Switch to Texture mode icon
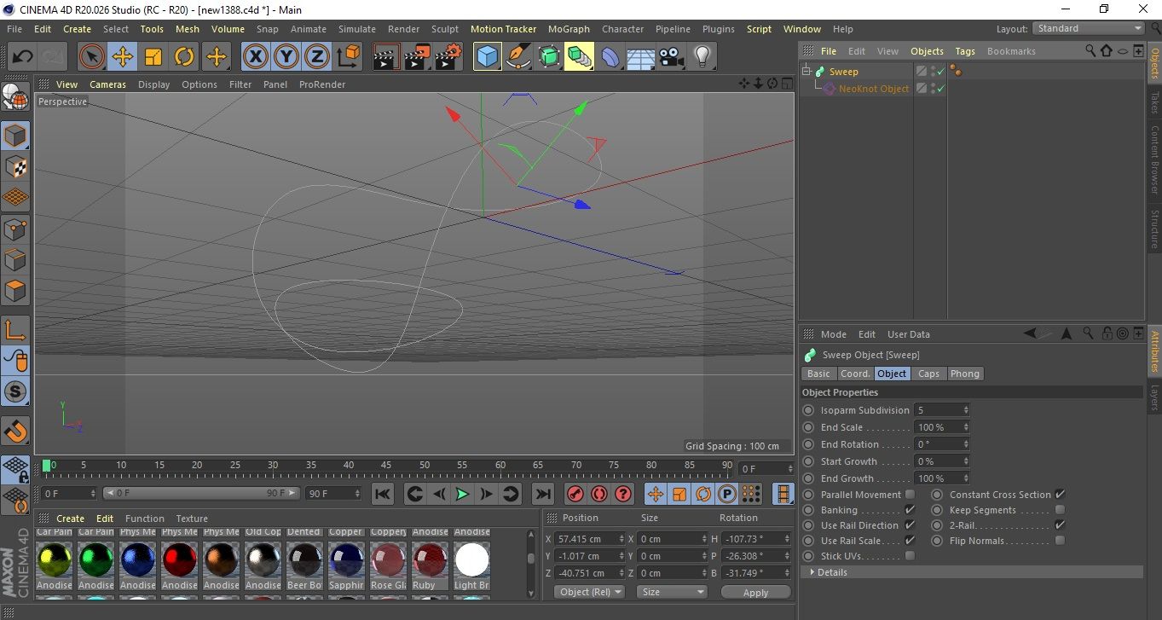The width and height of the screenshot is (1162, 620). point(16,166)
